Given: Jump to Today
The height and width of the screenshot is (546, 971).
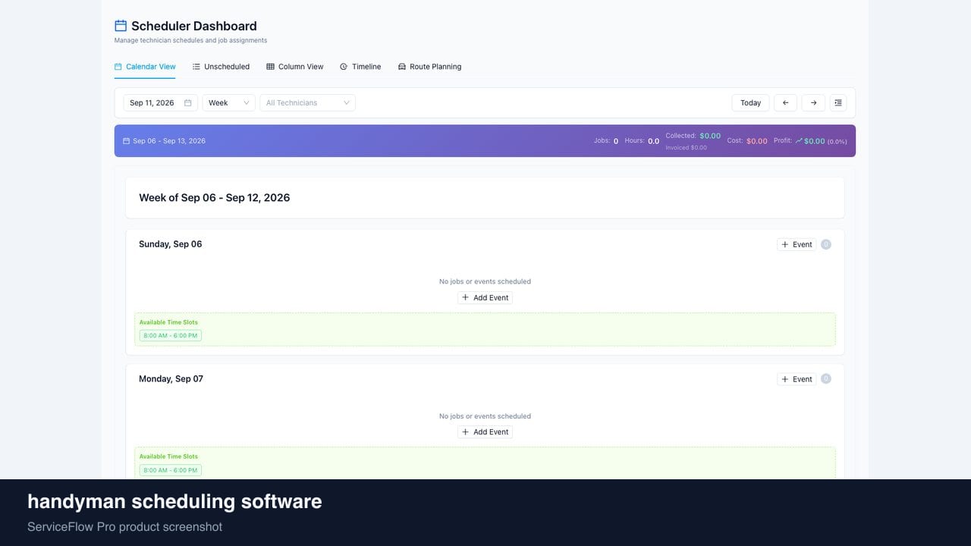Looking at the screenshot, I should (x=750, y=103).
